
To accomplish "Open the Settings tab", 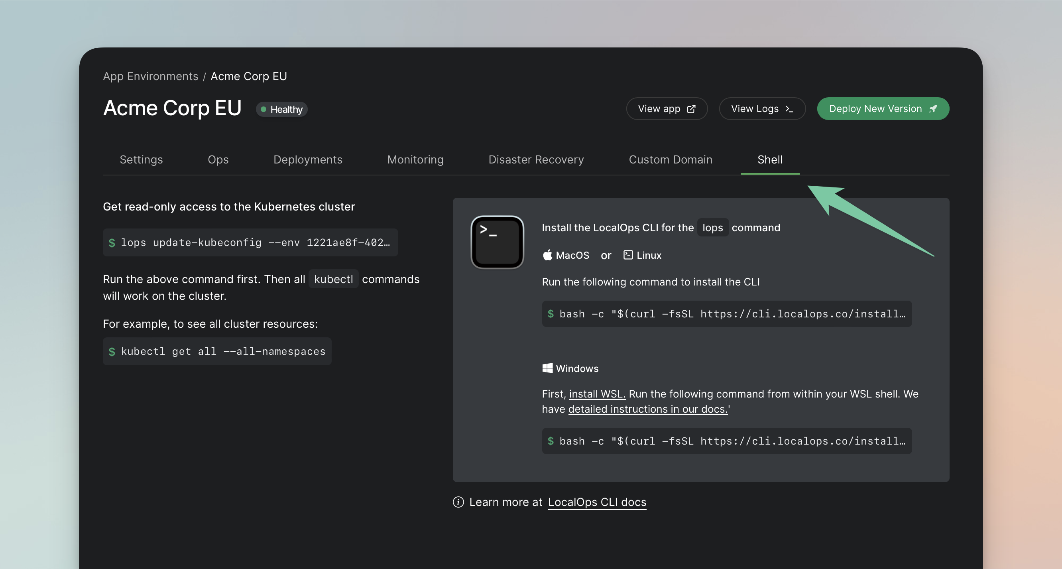I will pyautogui.click(x=141, y=159).
